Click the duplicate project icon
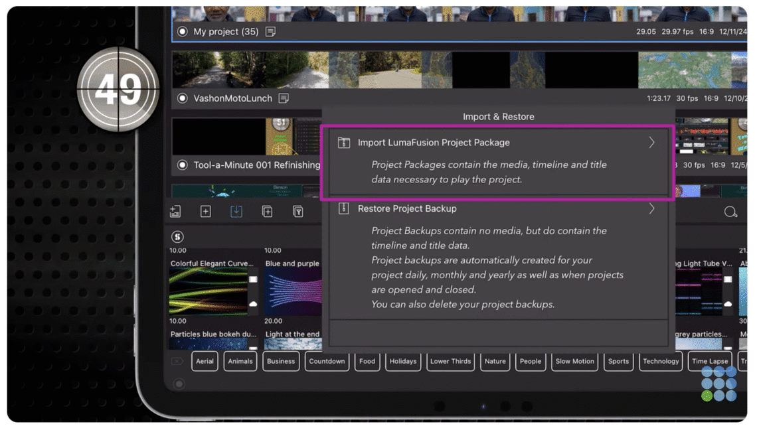757x436 pixels. (267, 212)
